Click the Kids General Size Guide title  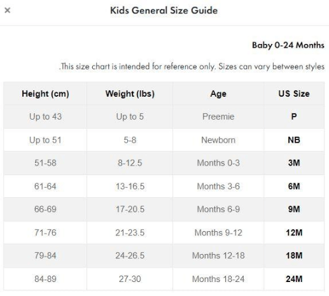pos(164,10)
